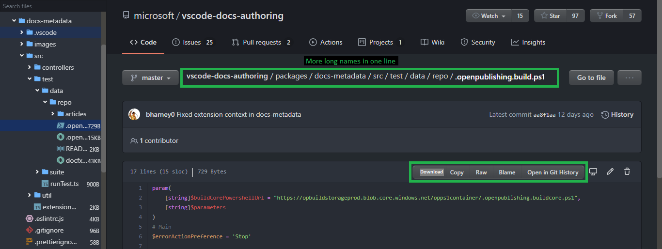
Task: Open the Actions tab
Action: coord(326,42)
